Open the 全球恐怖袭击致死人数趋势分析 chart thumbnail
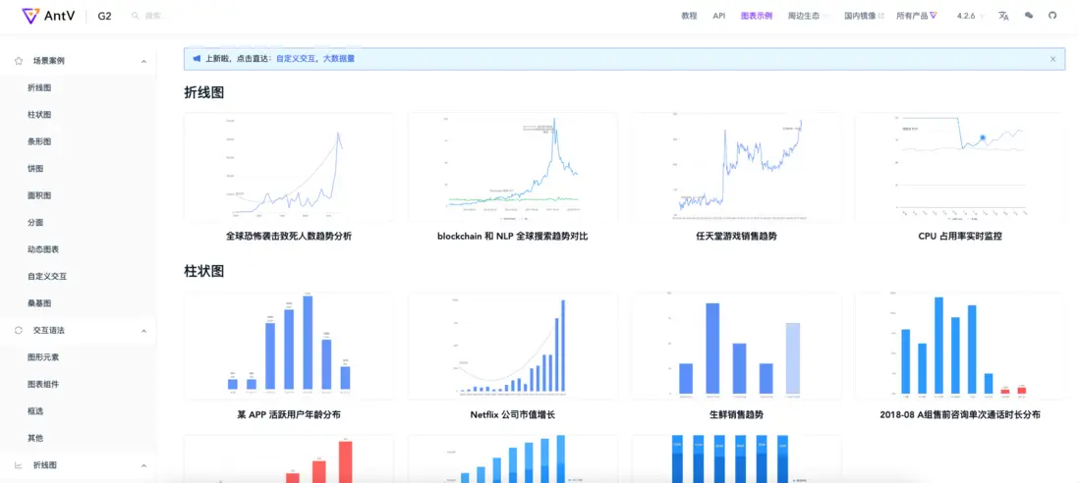Image resolution: width=1079 pixels, height=483 pixels. tap(289, 166)
